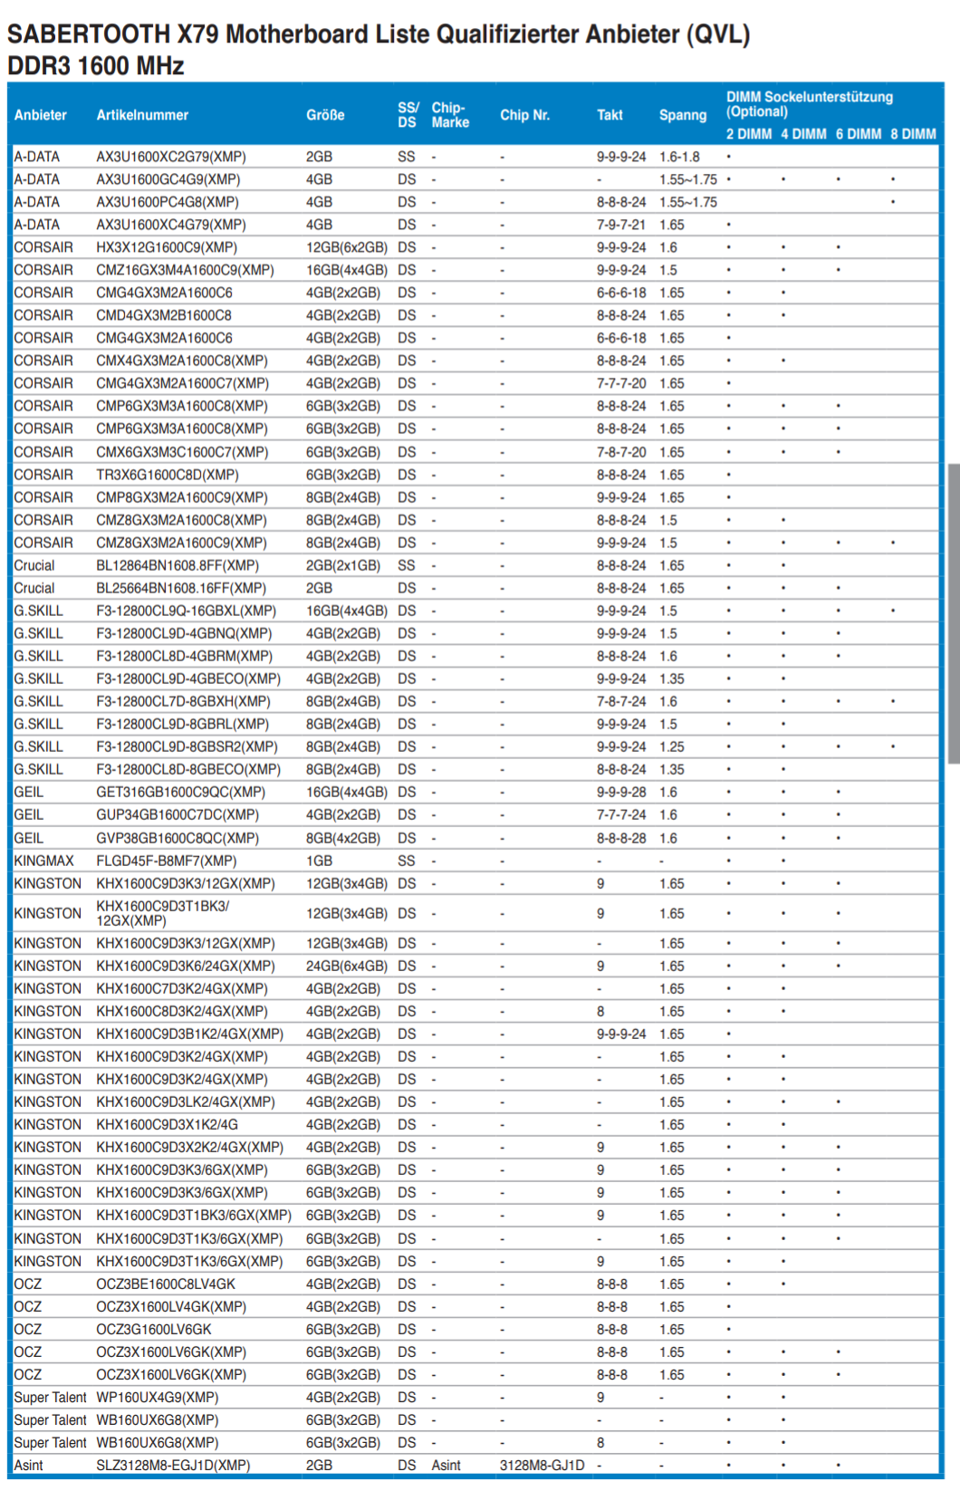Click the SABERTOOTH X79 Motherboard QVL title
Screen dimensions: 960x1491
379,34
